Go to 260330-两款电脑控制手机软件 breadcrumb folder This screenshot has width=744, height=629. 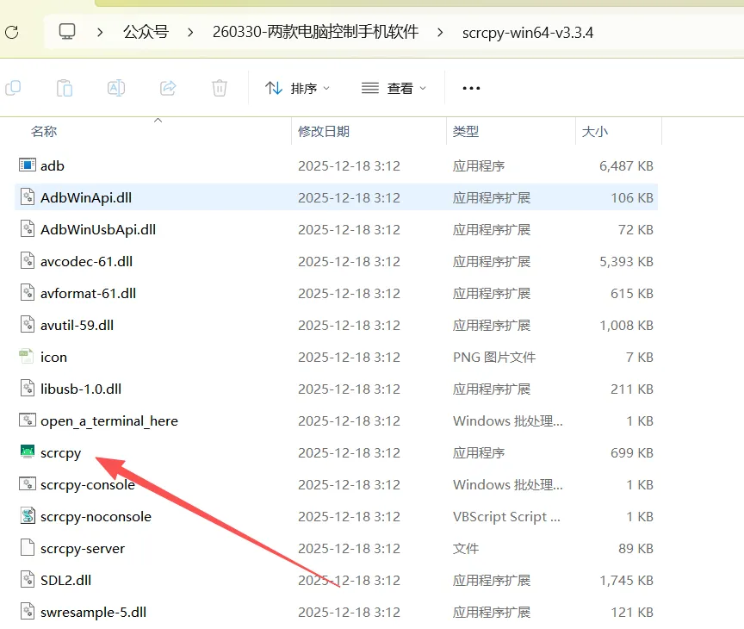[315, 32]
